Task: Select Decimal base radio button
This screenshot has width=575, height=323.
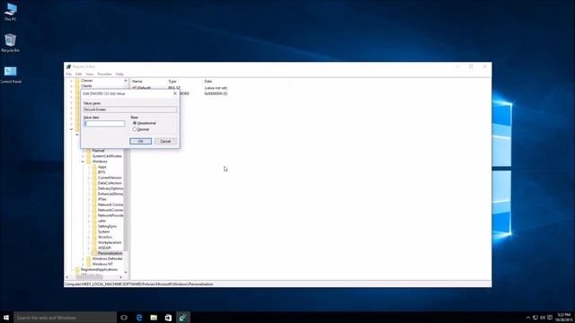Action: point(135,129)
